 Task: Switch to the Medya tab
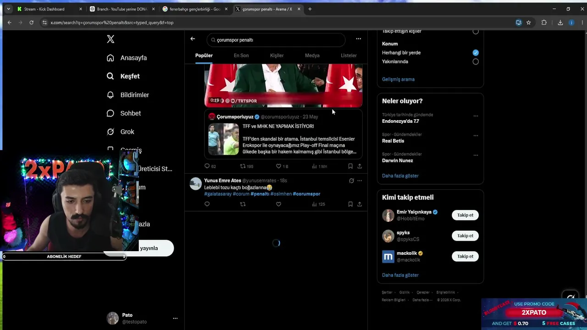[x=312, y=55]
